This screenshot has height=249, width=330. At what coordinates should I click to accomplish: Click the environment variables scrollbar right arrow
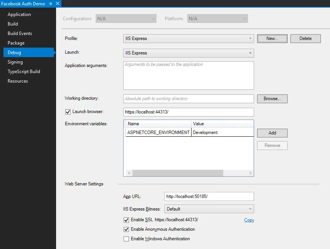point(250,173)
